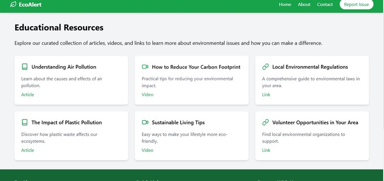This screenshot has width=384, height=181.
Task: Click the Link label under Local Environmental Regulations
Action: tap(266, 94)
